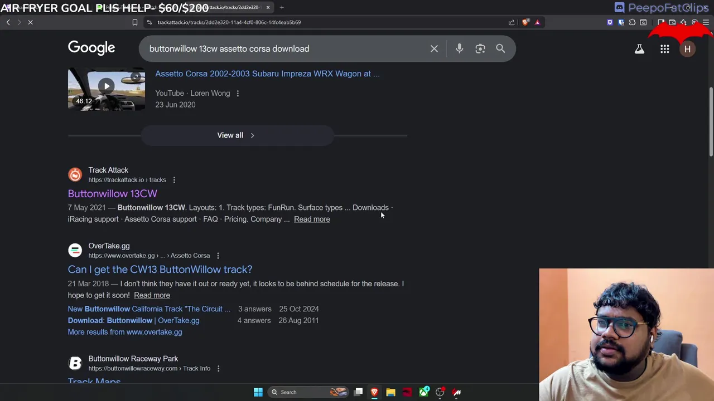Go back using the browser back arrow
714x401 pixels.
[x=8, y=22]
